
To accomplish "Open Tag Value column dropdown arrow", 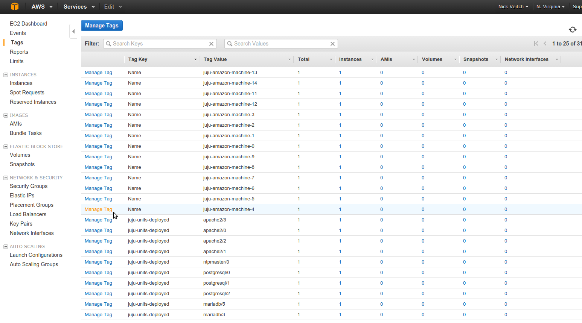I will [289, 59].
